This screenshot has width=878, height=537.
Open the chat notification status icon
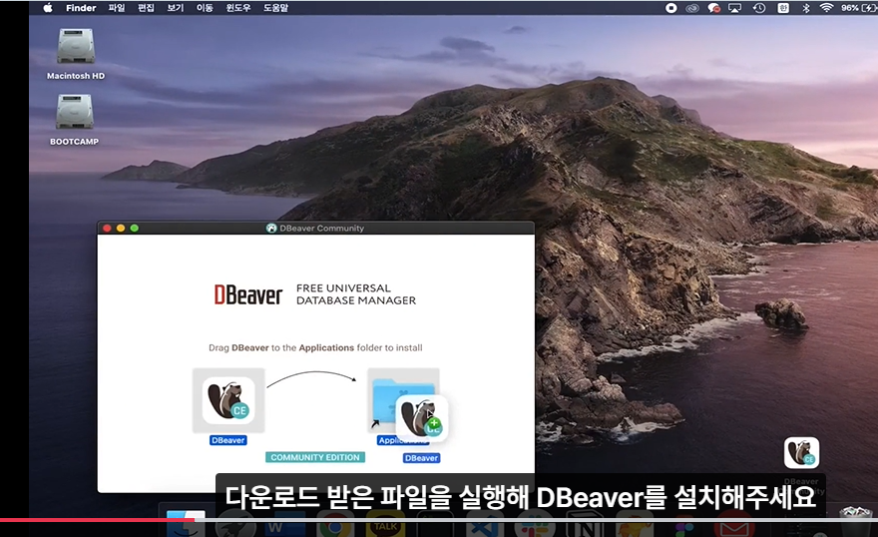[x=713, y=8]
